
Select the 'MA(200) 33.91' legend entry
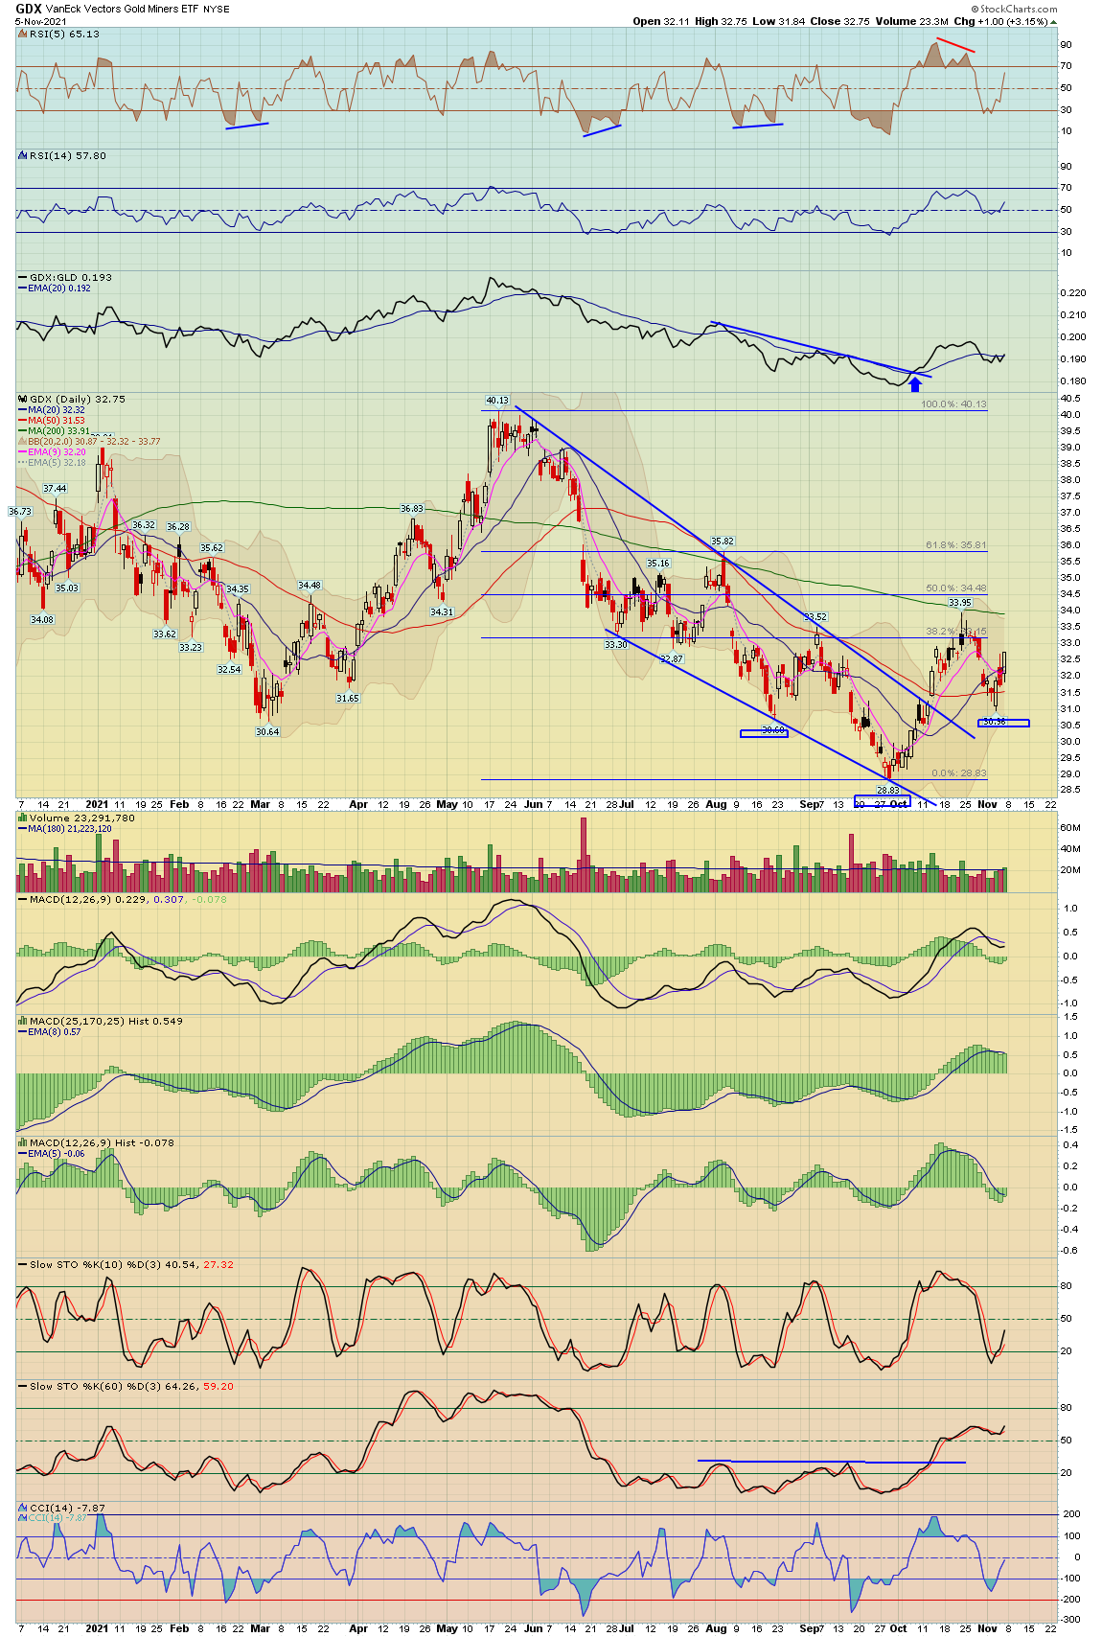coord(55,430)
